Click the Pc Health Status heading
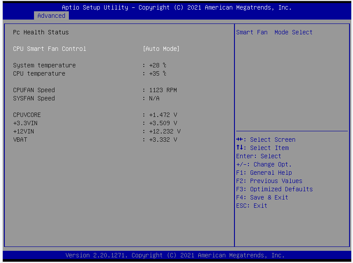The image size is (353, 263). [41, 32]
